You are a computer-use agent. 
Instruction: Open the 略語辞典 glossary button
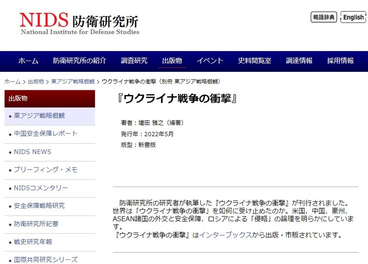click(x=324, y=17)
